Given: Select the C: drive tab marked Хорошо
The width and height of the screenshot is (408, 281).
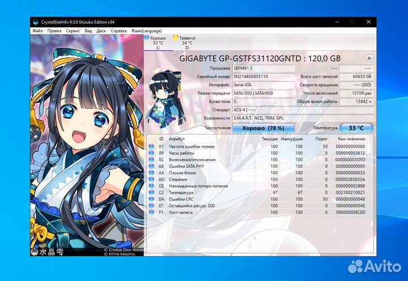Looking at the screenshot, I should click(x=158, y=43).
